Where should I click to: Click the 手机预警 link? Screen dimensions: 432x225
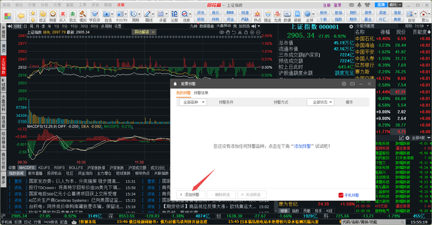(348, 195)
